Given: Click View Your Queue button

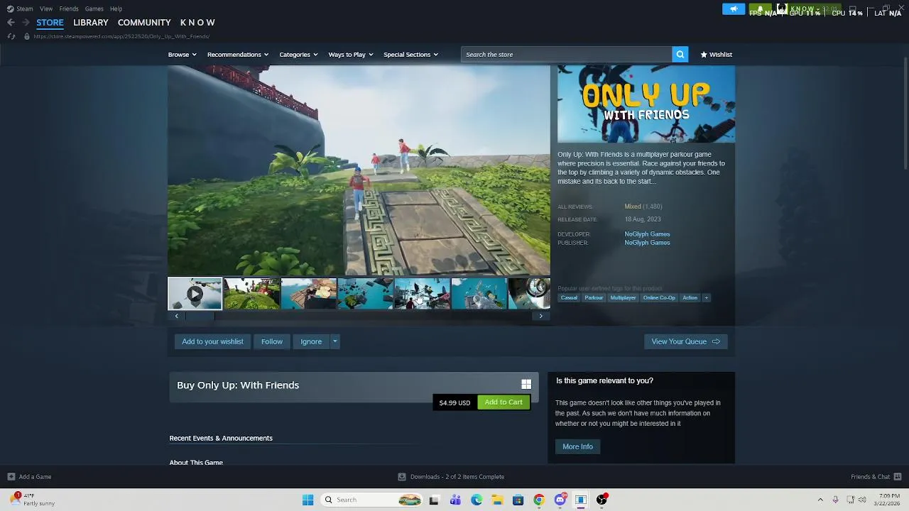Looking at the screenshot, I should (685, 341).
